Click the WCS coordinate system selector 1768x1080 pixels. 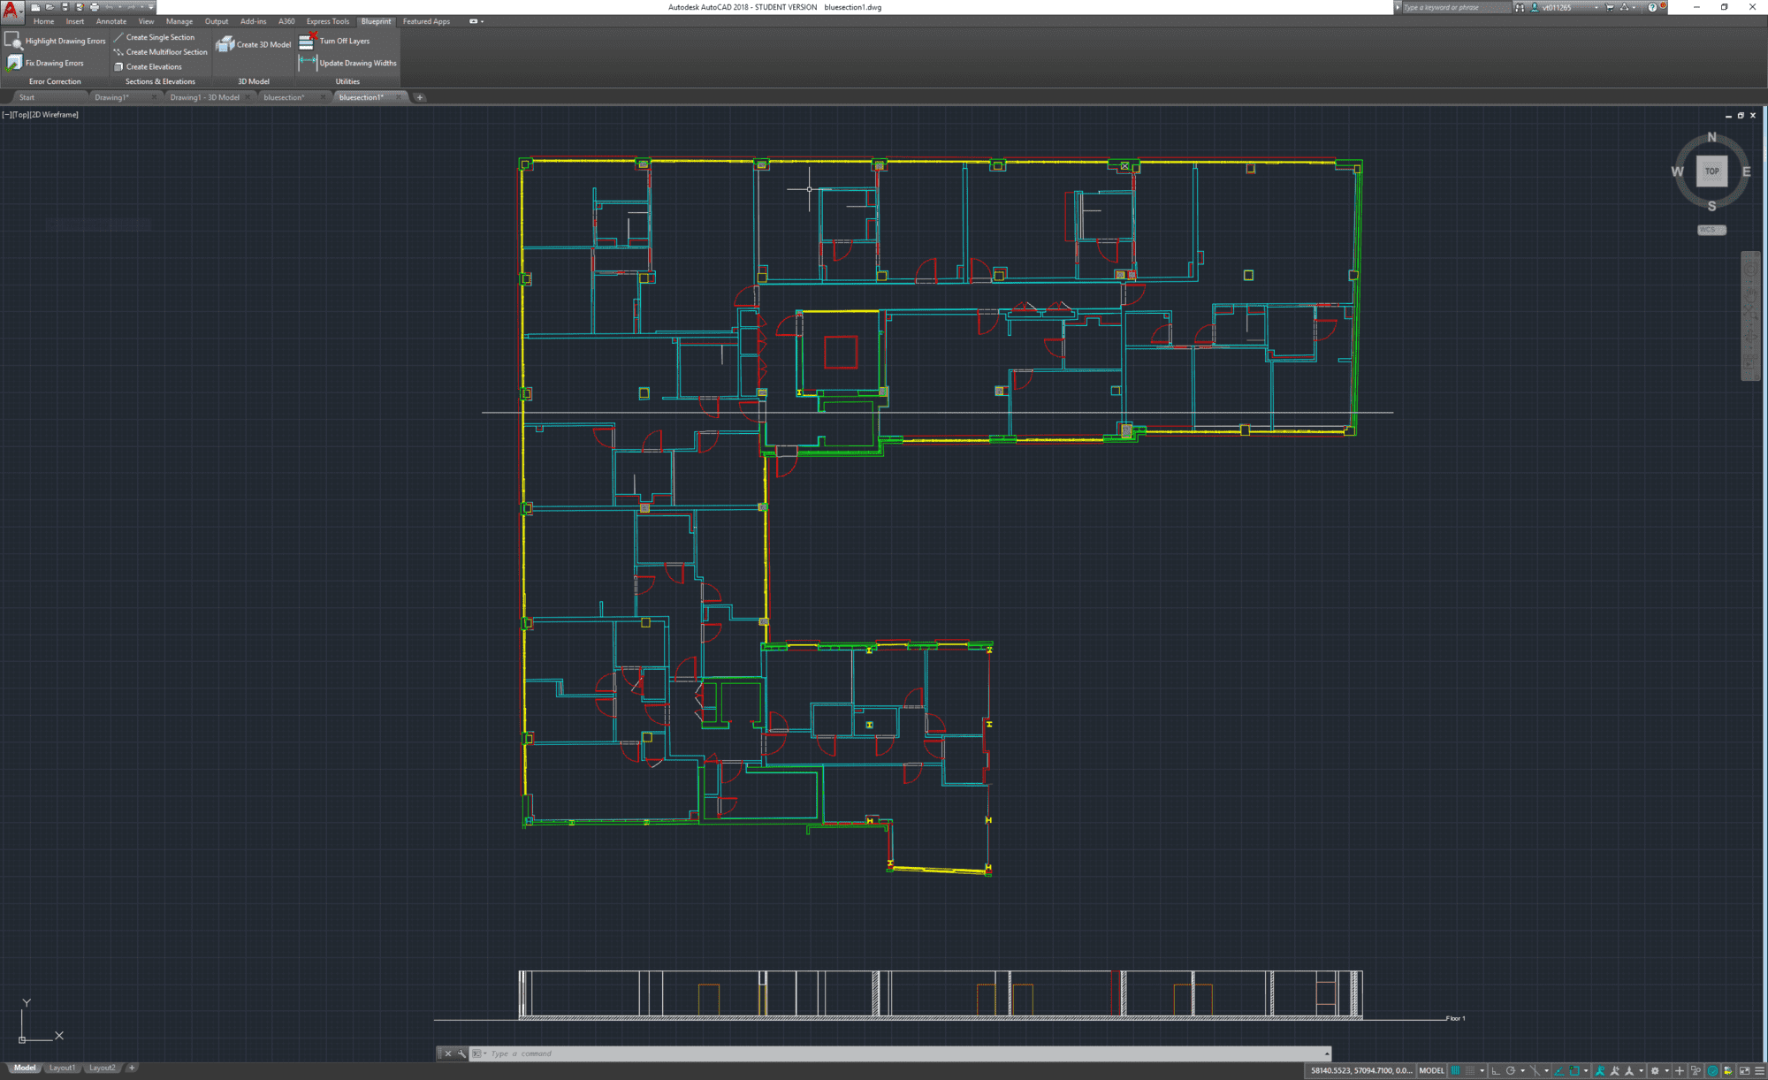point(1711,230)
